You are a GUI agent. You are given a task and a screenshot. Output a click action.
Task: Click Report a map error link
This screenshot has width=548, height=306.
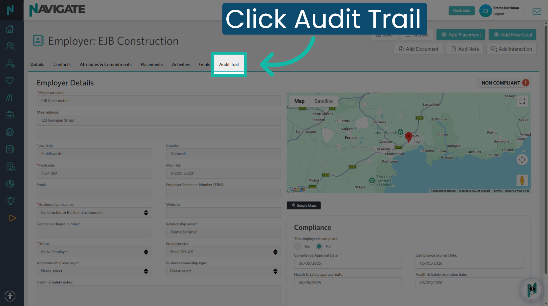(x=517, y=191)
